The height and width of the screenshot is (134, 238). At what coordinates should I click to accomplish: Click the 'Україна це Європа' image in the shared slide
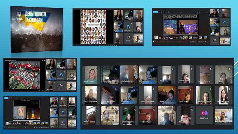click(170, 27)
